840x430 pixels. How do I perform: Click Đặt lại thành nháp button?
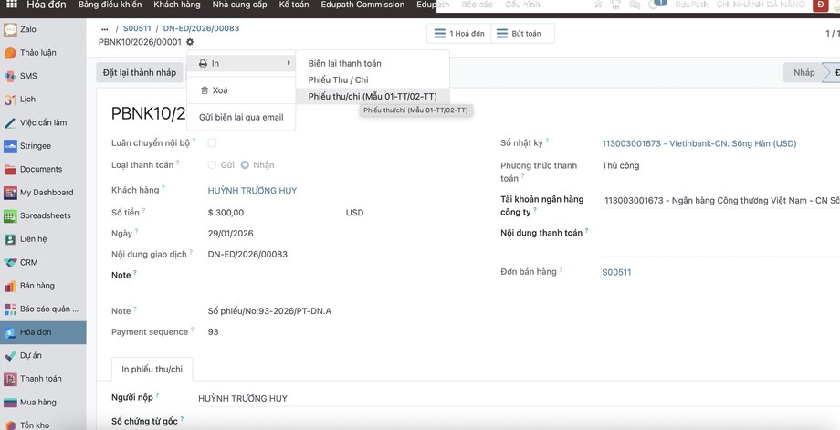[x=140, y=73]
